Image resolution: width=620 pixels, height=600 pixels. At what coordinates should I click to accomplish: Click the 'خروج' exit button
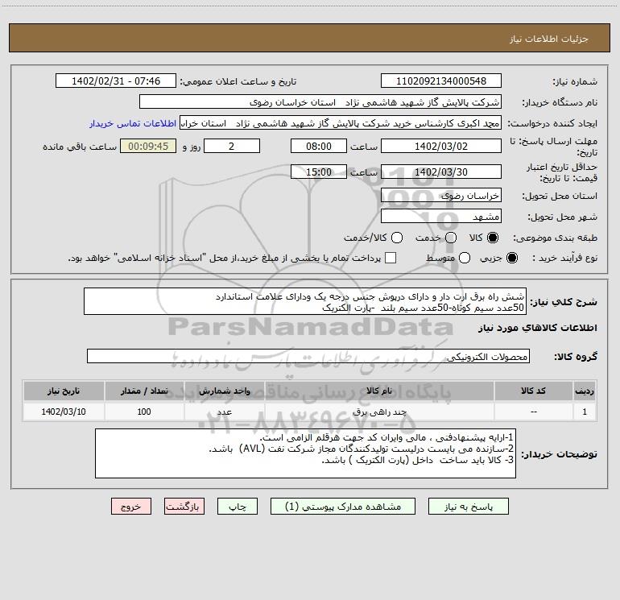(x=131, y=507)
